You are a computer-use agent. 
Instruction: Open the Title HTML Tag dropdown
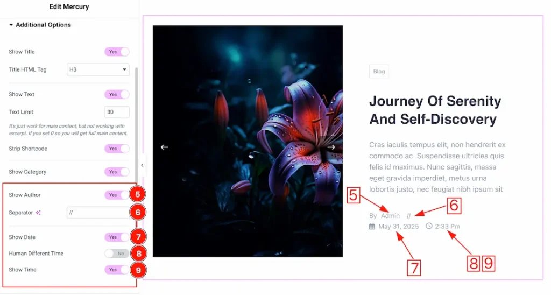tap(98, 69)
